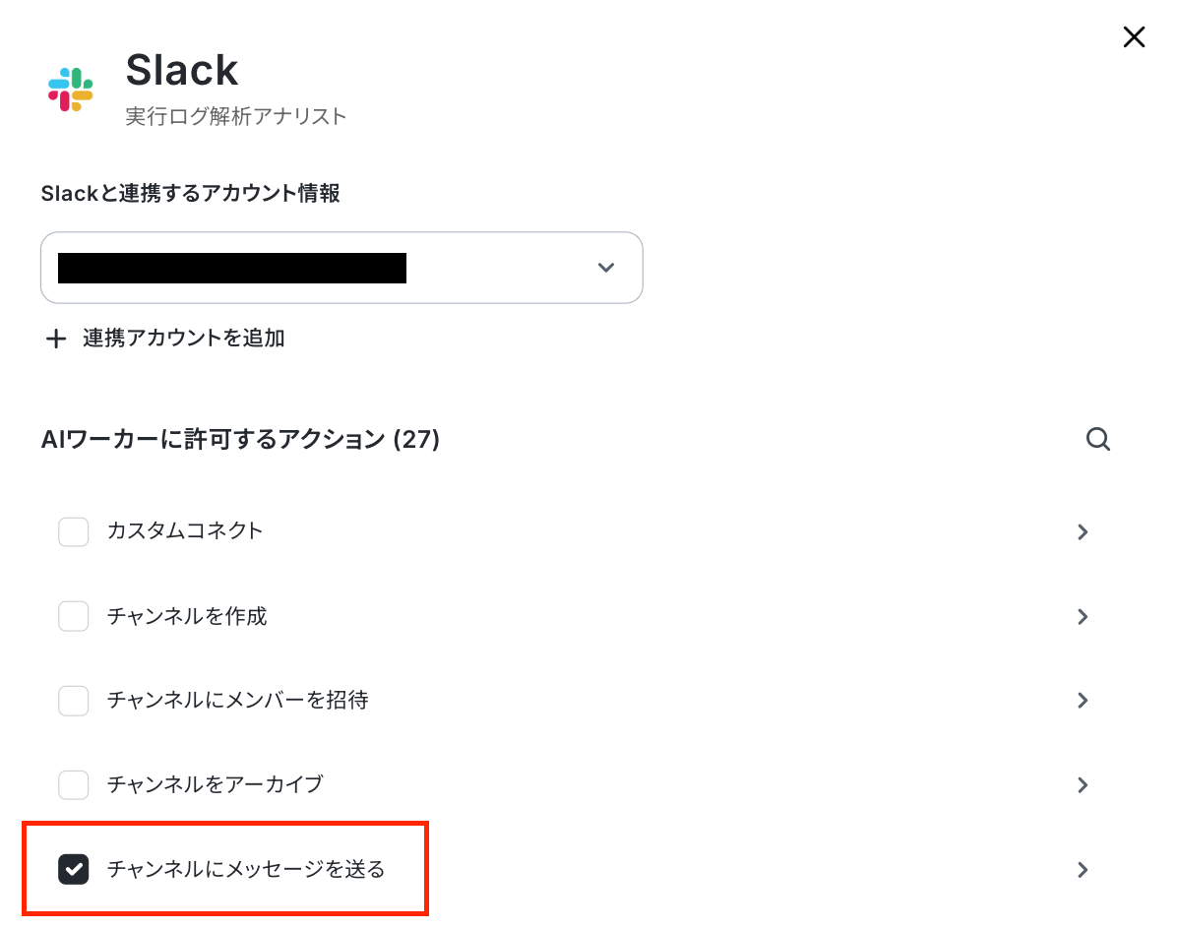Image resolution: width=1177 pixels, height=929 pixels.
Task: Open the Slack linked account dropdown
Action: coord(341,268)
